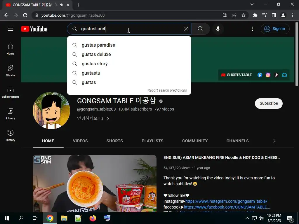Open tab search dropdown arrow

point(252,4)
